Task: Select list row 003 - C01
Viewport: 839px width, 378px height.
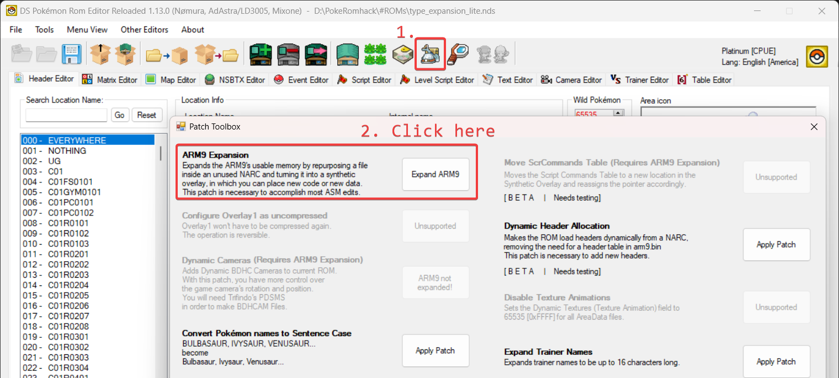Action: point(88,171)
